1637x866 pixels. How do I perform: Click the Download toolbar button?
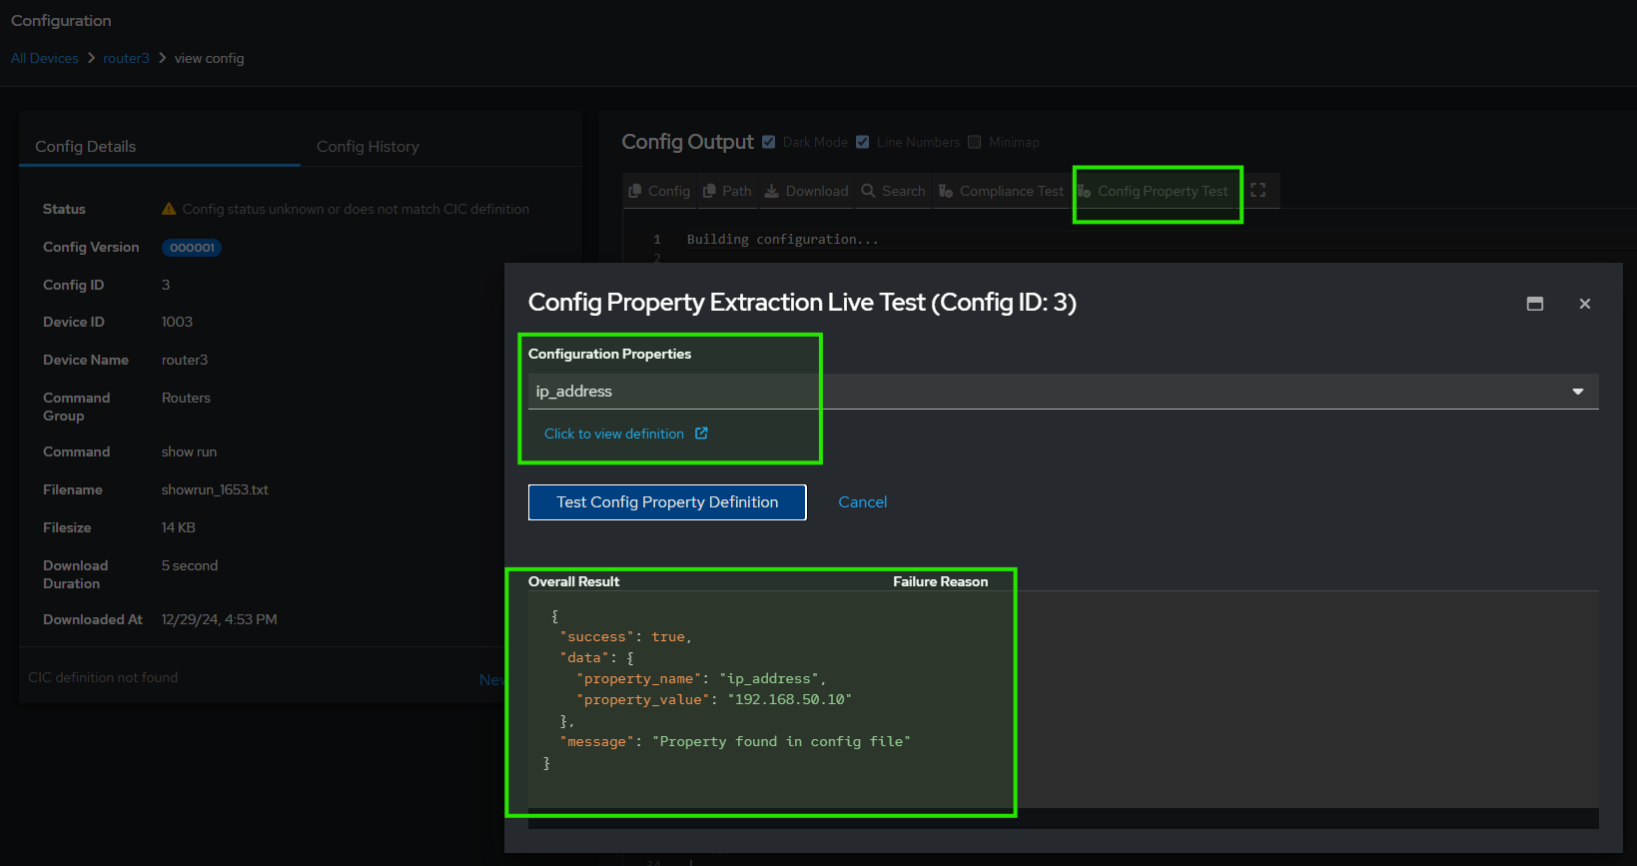pos(806,191)
